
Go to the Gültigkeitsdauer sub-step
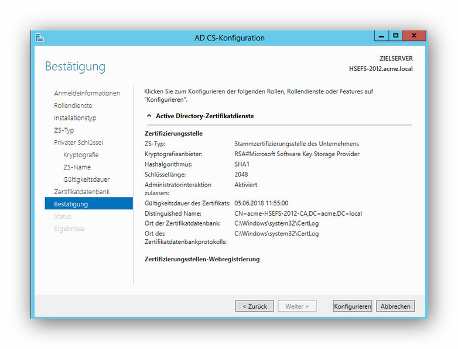86,179
